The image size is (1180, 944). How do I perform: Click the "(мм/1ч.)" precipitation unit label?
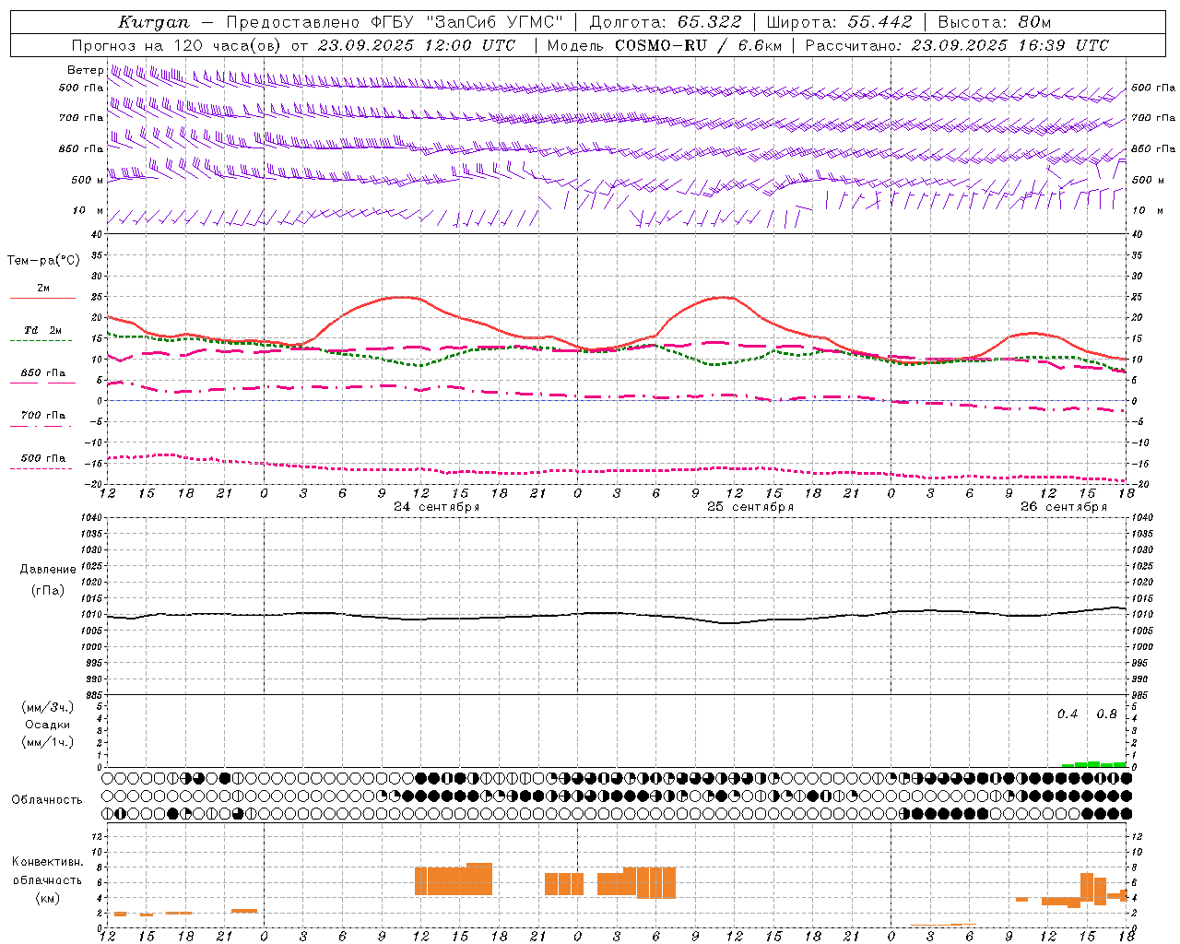point(48,742)
